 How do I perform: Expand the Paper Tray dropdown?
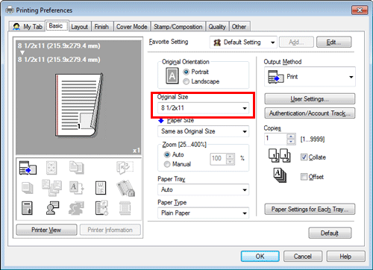[x=204, y=189]
